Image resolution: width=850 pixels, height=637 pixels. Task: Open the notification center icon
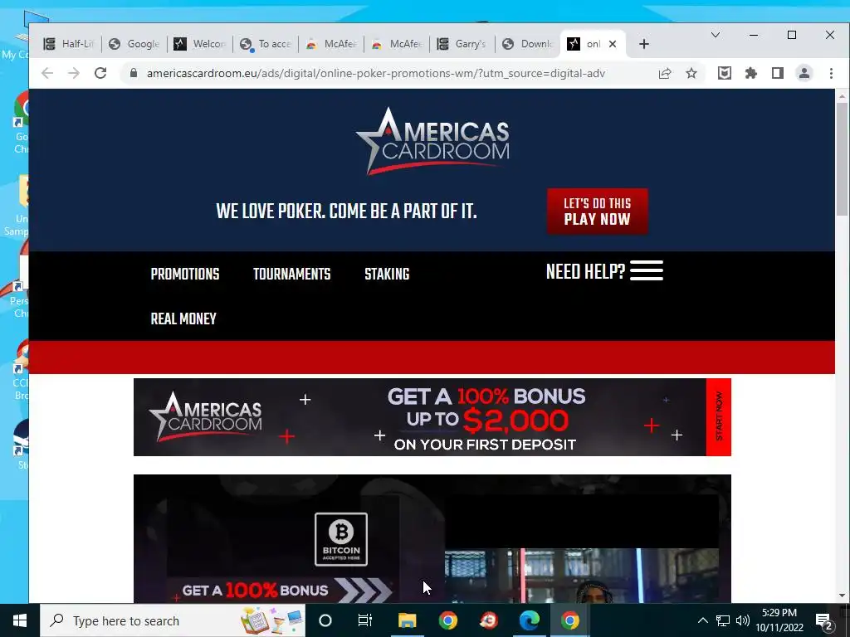click(824, 620)
